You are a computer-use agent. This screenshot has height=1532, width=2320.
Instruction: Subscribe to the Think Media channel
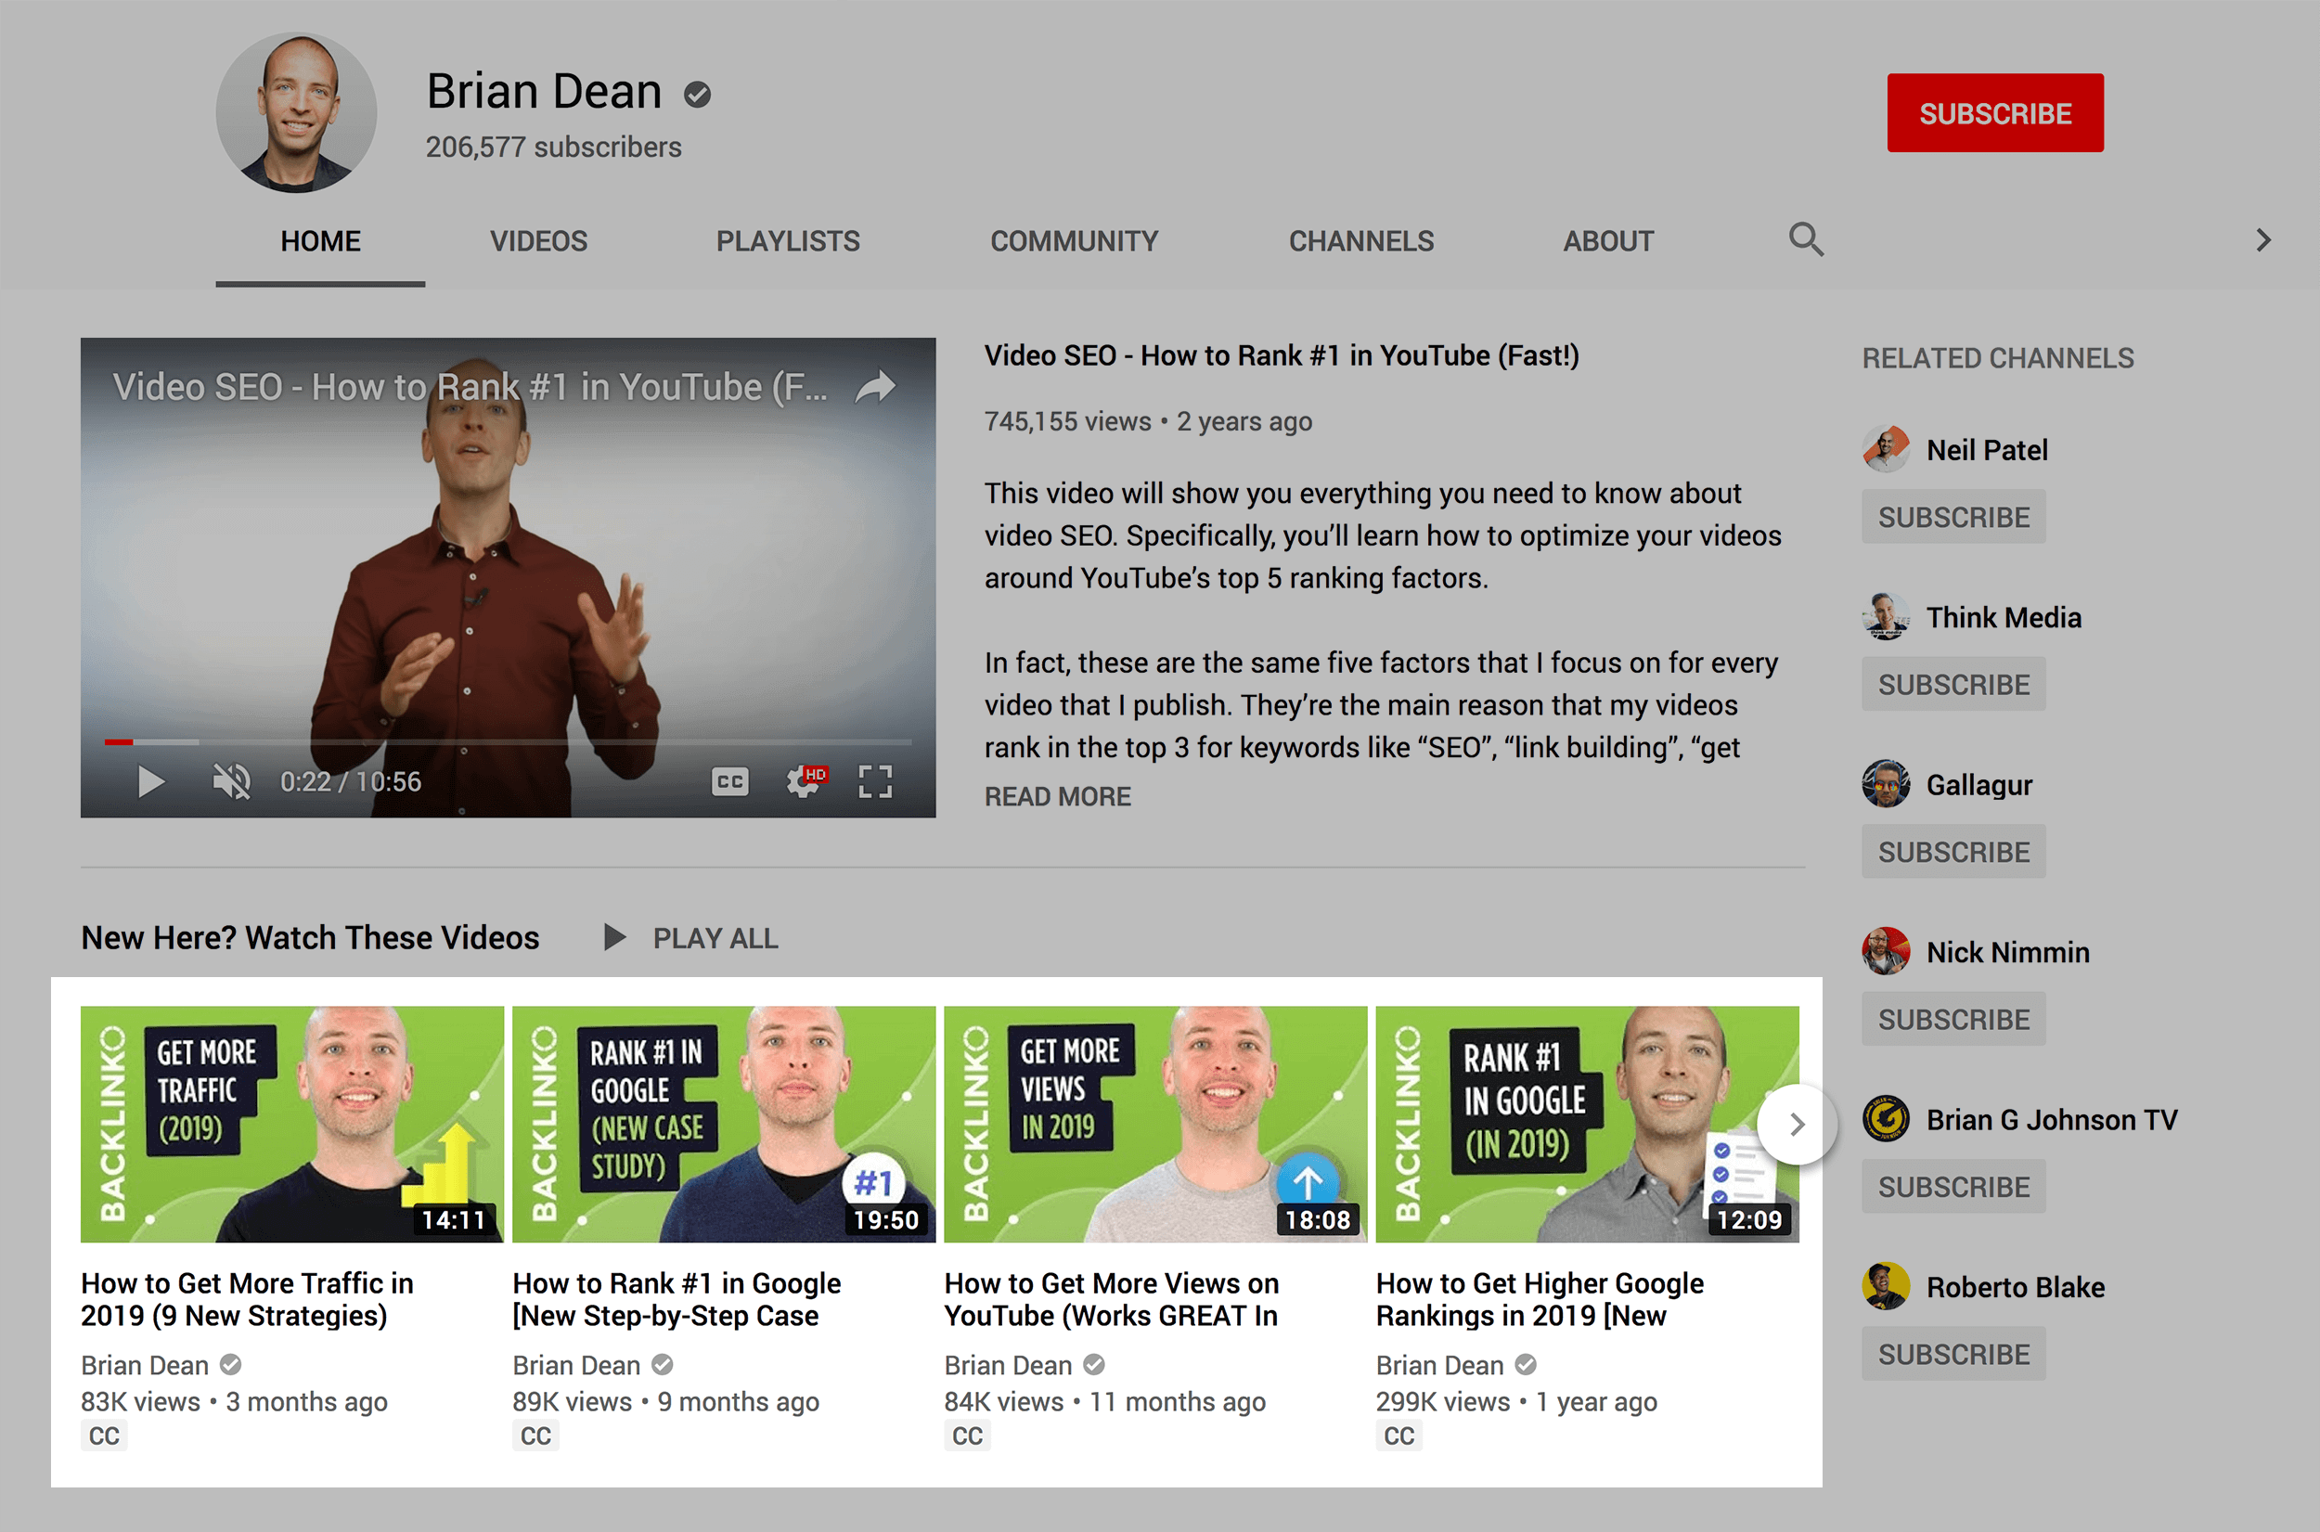[x=1953, y=684]
